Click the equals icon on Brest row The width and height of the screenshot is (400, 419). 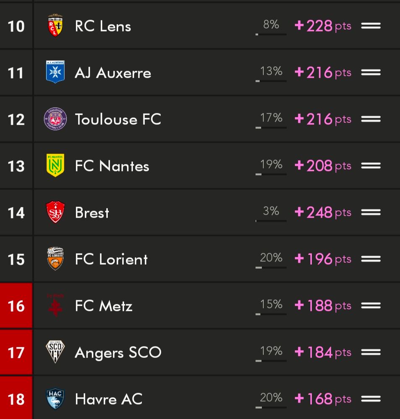[371, 212]
